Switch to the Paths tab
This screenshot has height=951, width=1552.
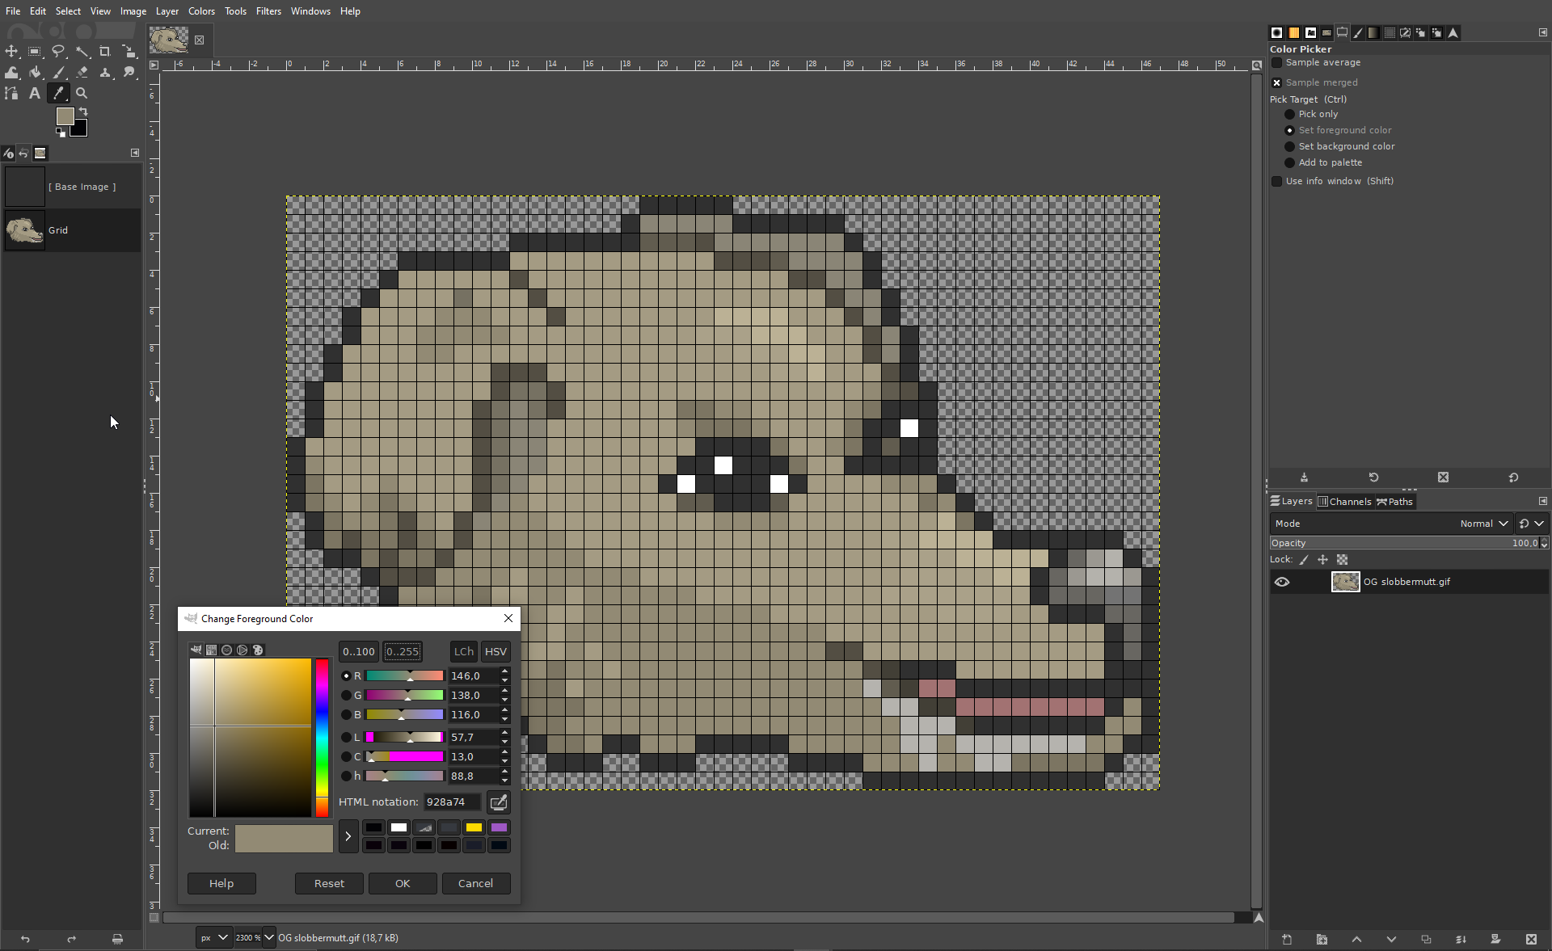point(1394,501)
